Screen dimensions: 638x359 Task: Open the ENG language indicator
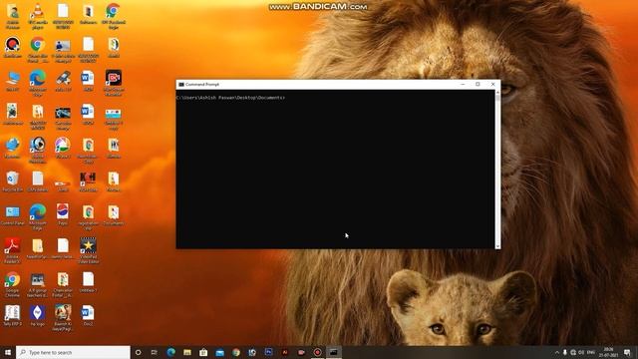coord(591,352)
